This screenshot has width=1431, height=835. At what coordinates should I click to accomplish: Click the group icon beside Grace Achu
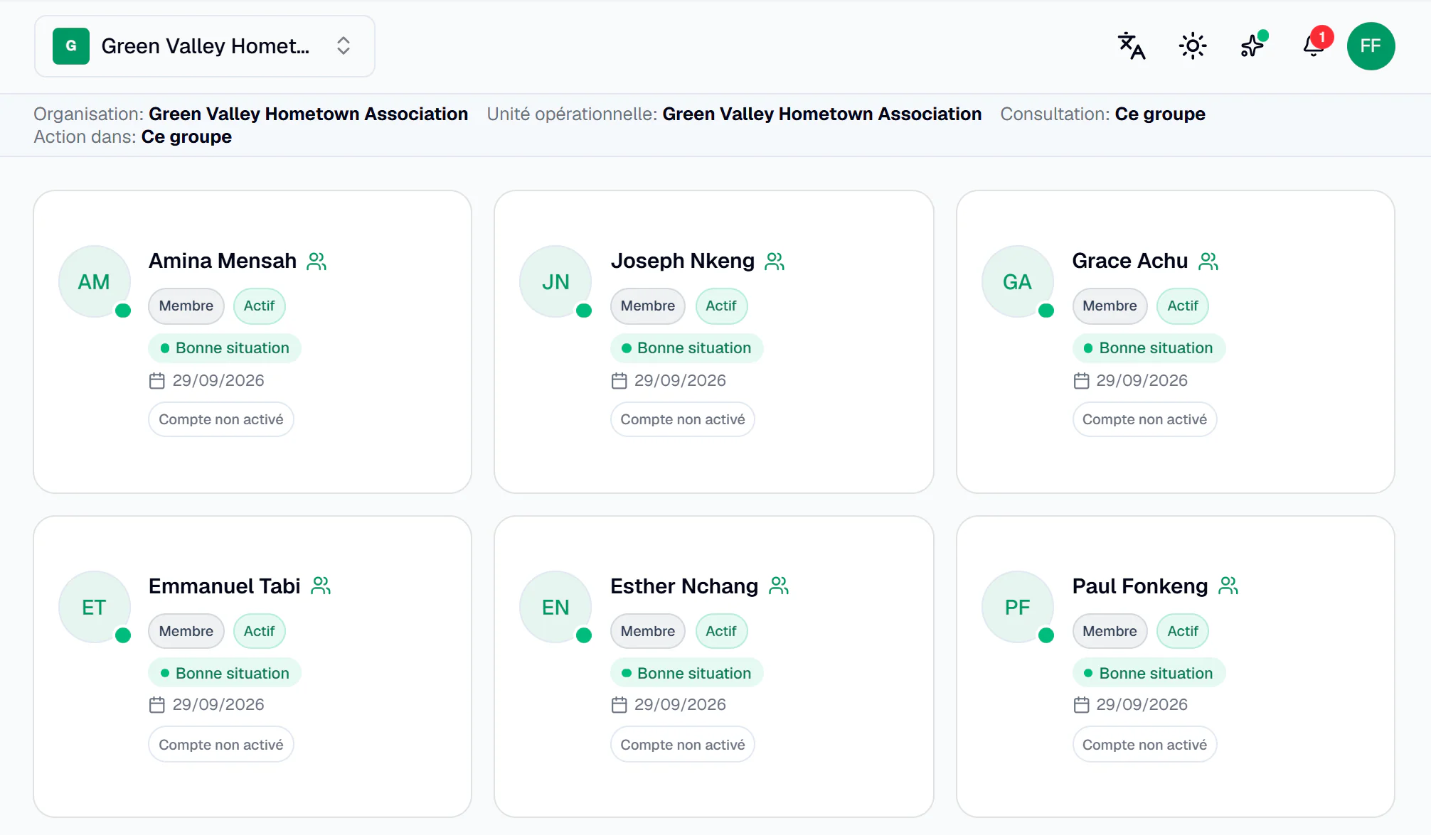point(1208,262)
